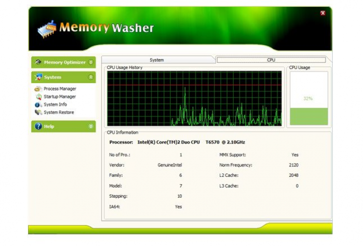
Task: Click the L2 Cache value 2048
Action: pos(294,175)
